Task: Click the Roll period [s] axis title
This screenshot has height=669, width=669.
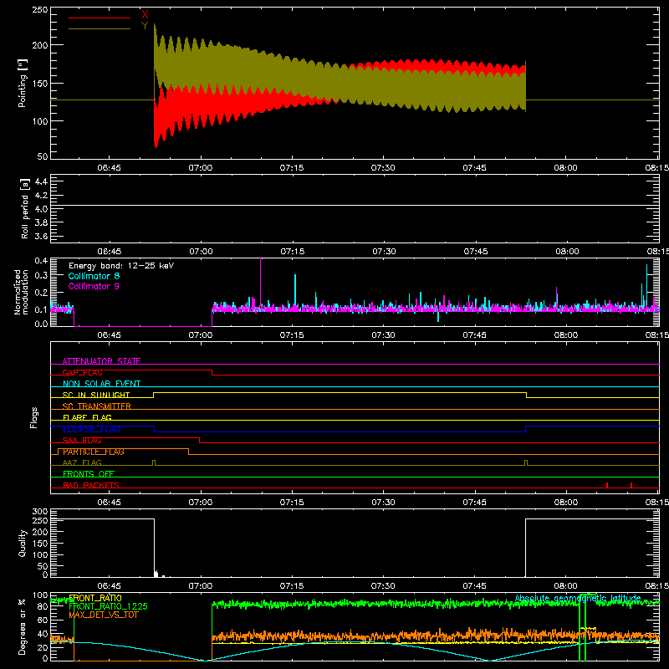Action: pos(25,208)
